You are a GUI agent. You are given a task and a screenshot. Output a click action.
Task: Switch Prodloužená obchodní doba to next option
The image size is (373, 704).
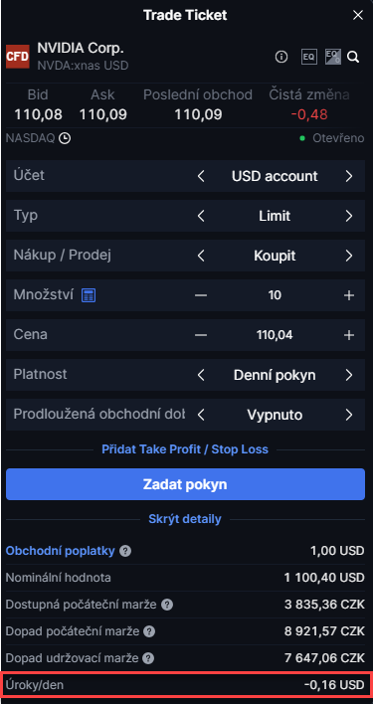pyautogui.click(x=349, y=415)
